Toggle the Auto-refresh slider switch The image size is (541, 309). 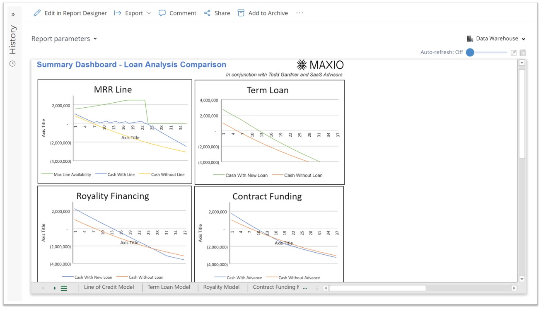click(470, 53)
